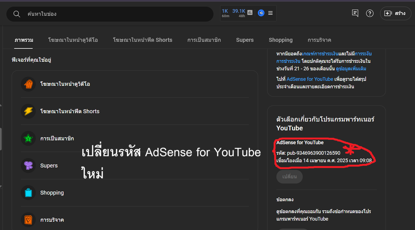Click the blue vidIQ logo icon
Screen dimensions: 415x230
261,13
